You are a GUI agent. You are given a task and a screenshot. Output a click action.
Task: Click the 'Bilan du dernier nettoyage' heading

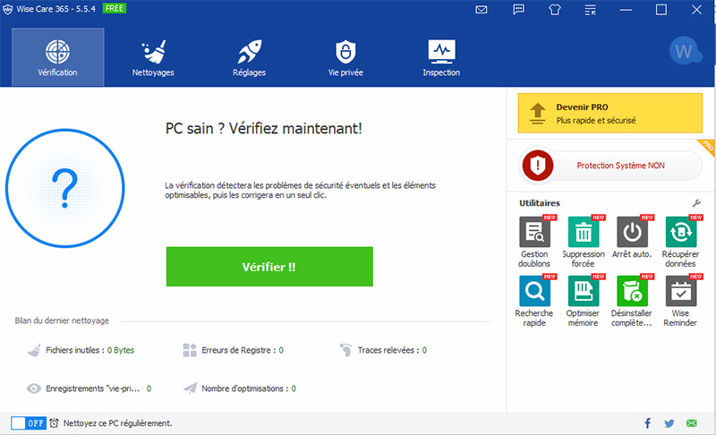pyautogui.click(x=62, y=320)
